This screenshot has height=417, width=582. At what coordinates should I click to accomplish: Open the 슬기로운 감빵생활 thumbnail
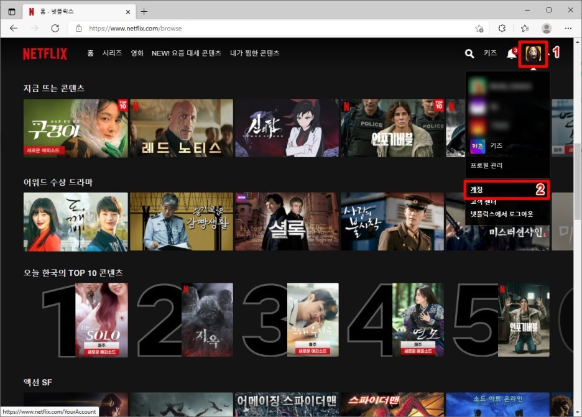tap(182, 222)
